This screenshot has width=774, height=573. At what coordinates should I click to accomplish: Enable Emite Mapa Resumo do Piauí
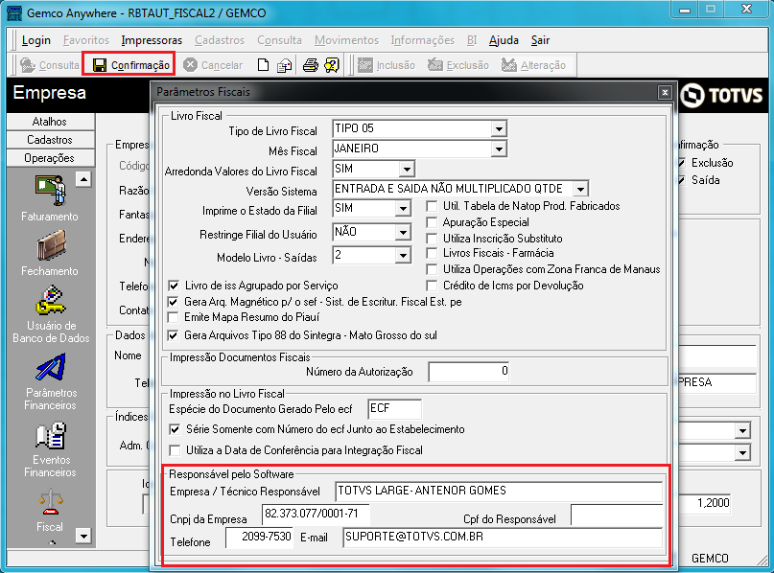pyautogui.click(x=174, y=317)
